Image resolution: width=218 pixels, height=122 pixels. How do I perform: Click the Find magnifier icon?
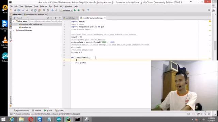[x=44, y=11]
